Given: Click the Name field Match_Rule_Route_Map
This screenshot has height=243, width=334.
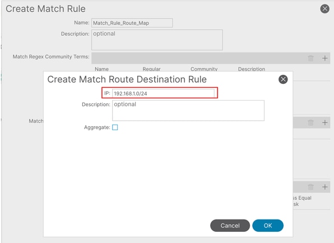Looking at the screenshot, I should pyautogui.click(x=132, y=23).
